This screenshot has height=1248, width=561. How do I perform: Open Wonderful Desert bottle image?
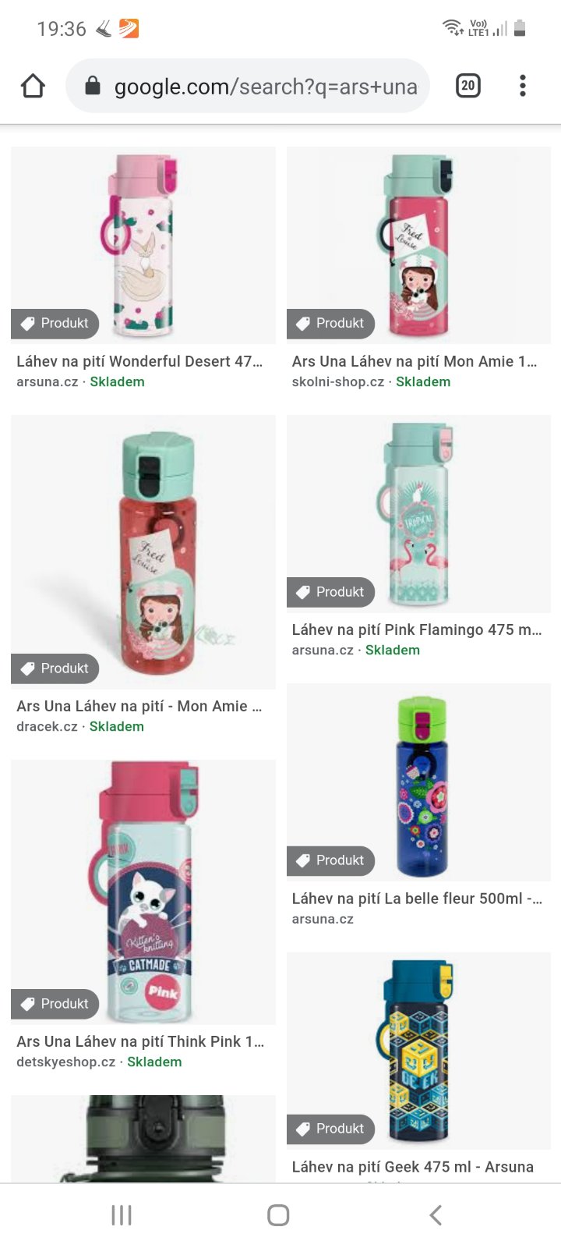pos(143,245)
